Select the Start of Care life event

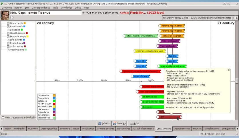point(140,76)
